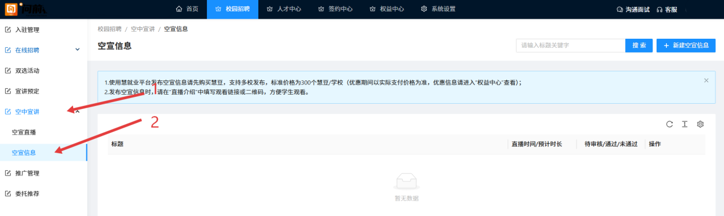724x216 pixels.
Task: Click the edit icon beside 空中宣讲
Action: [x=8, y=112]
